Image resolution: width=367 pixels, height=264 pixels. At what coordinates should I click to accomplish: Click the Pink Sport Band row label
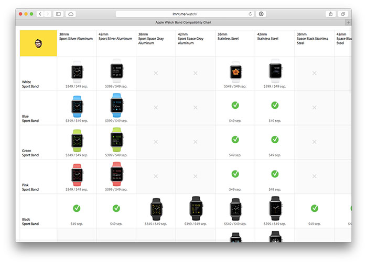coord(30,187)
